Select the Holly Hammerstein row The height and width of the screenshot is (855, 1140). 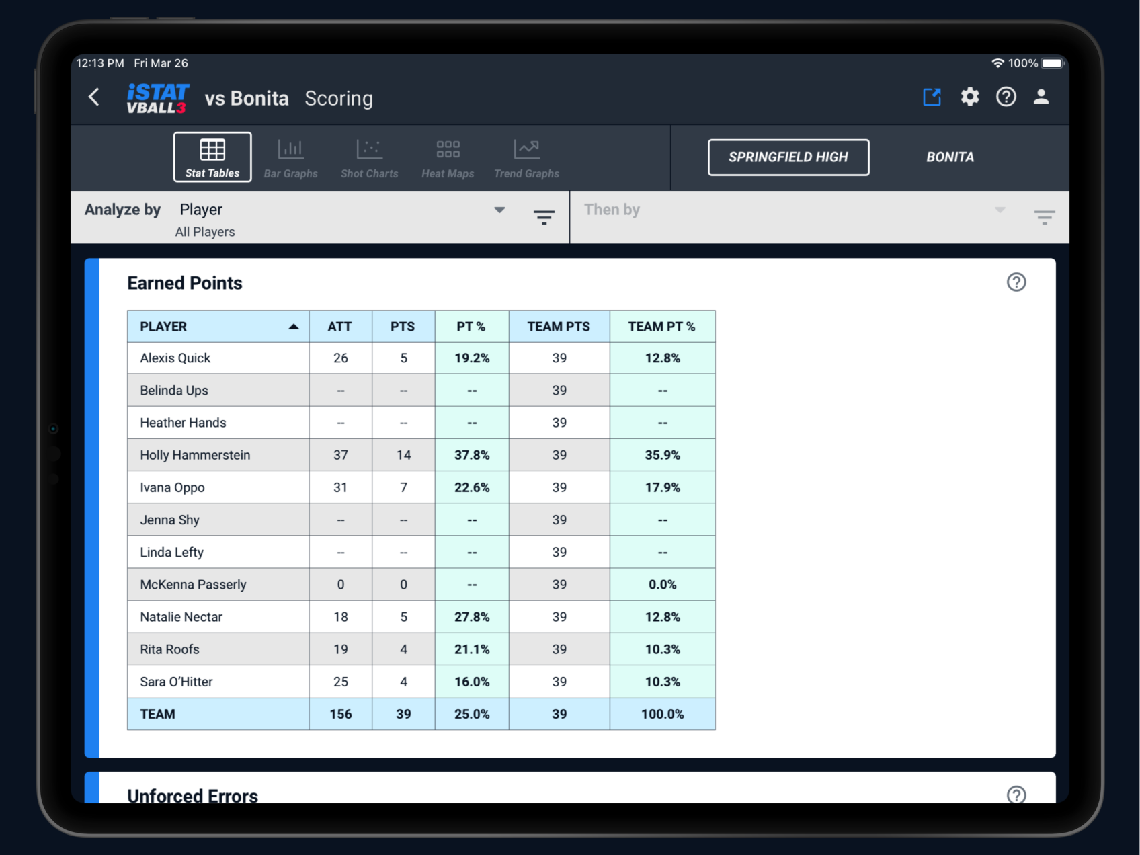click(x=195, y=455)
